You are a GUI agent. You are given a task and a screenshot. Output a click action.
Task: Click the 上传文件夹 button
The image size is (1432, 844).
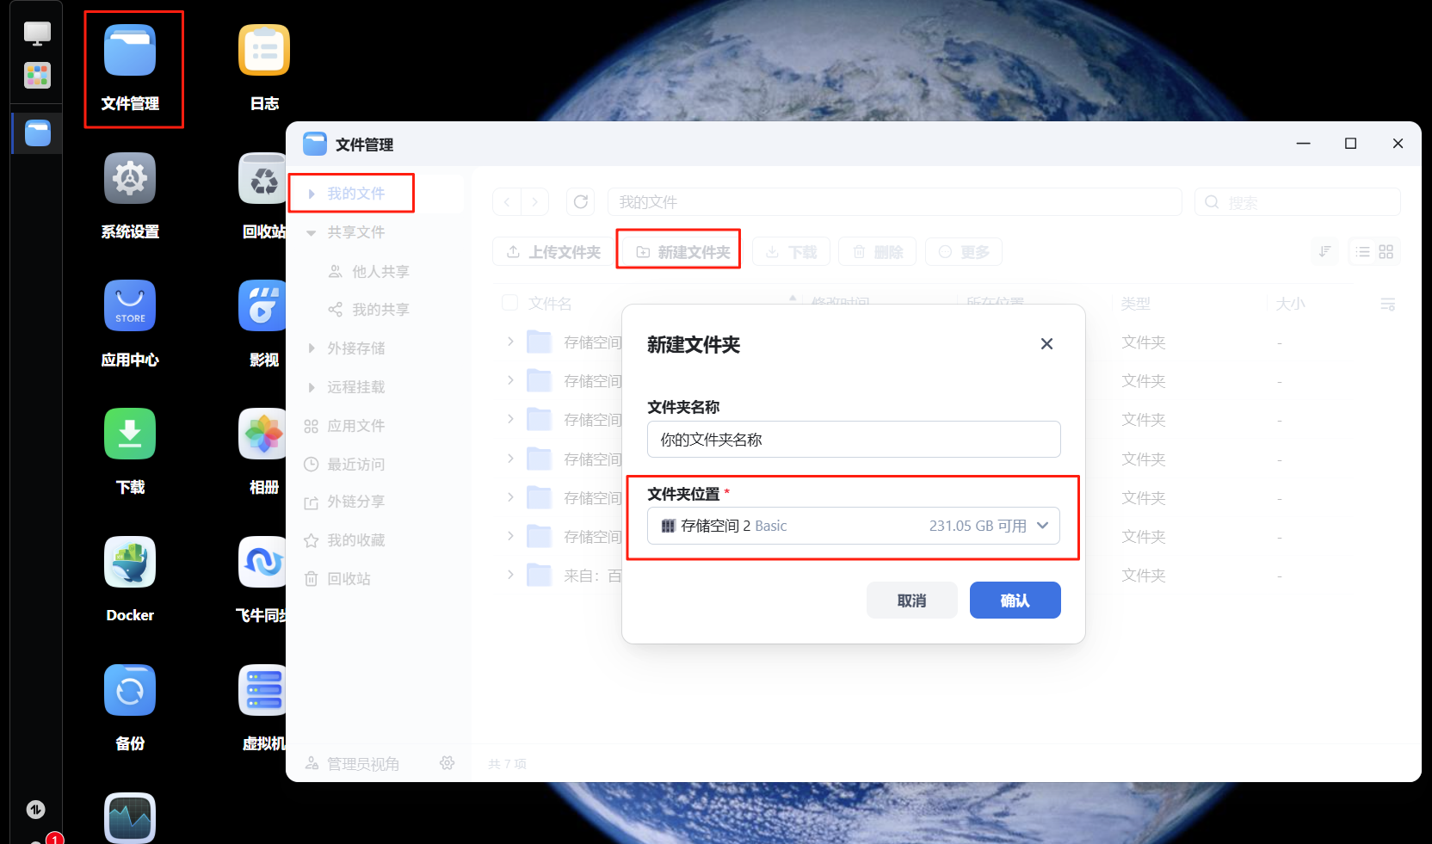(x=553, y=252)
